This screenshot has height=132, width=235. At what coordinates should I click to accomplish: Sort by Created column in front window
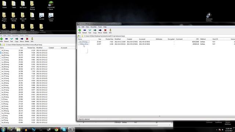129,39
